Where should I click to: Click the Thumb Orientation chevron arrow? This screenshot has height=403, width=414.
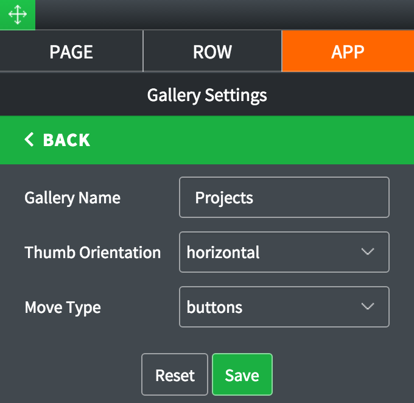[367, 252]
